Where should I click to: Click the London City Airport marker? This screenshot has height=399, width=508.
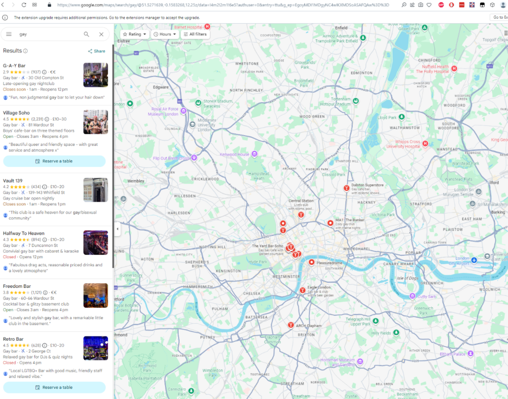click(x=474, y=260)
